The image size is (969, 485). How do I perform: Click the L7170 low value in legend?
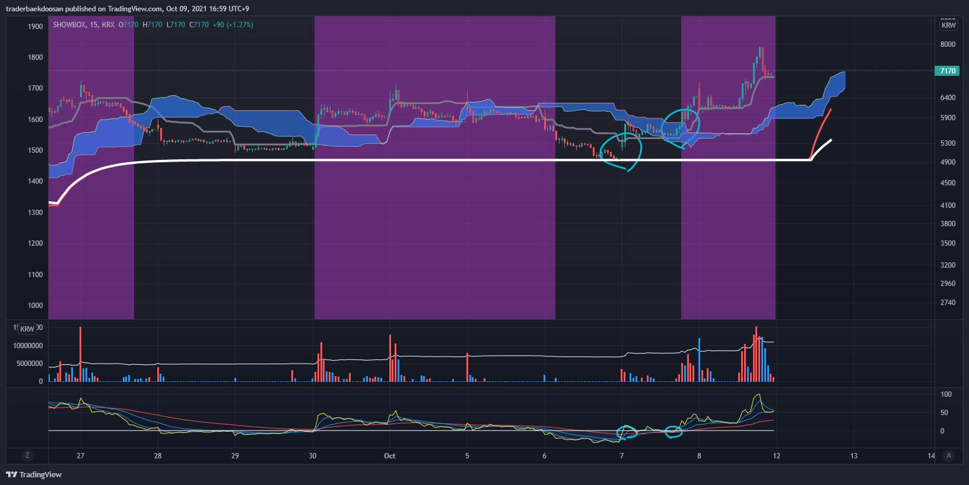click(176, 25)
